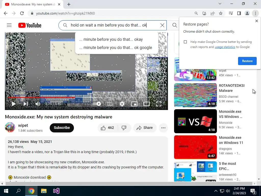The image size is (261, 196).
Task: Switch to theater mode
Action: tap(147, 104)
